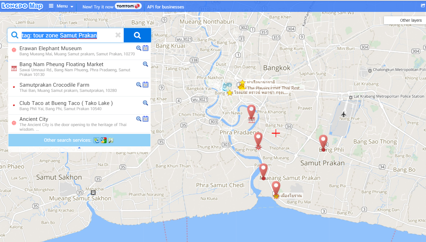This screenshot has width=426, height=242.
Task: Open the TomTom map trial link
Action: [x=112, y=6]
